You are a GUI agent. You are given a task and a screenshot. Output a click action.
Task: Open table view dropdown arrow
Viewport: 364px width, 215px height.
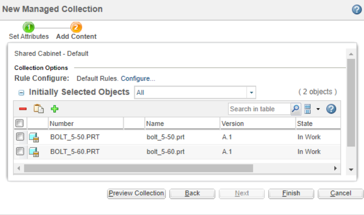click(x=318, y=109)
